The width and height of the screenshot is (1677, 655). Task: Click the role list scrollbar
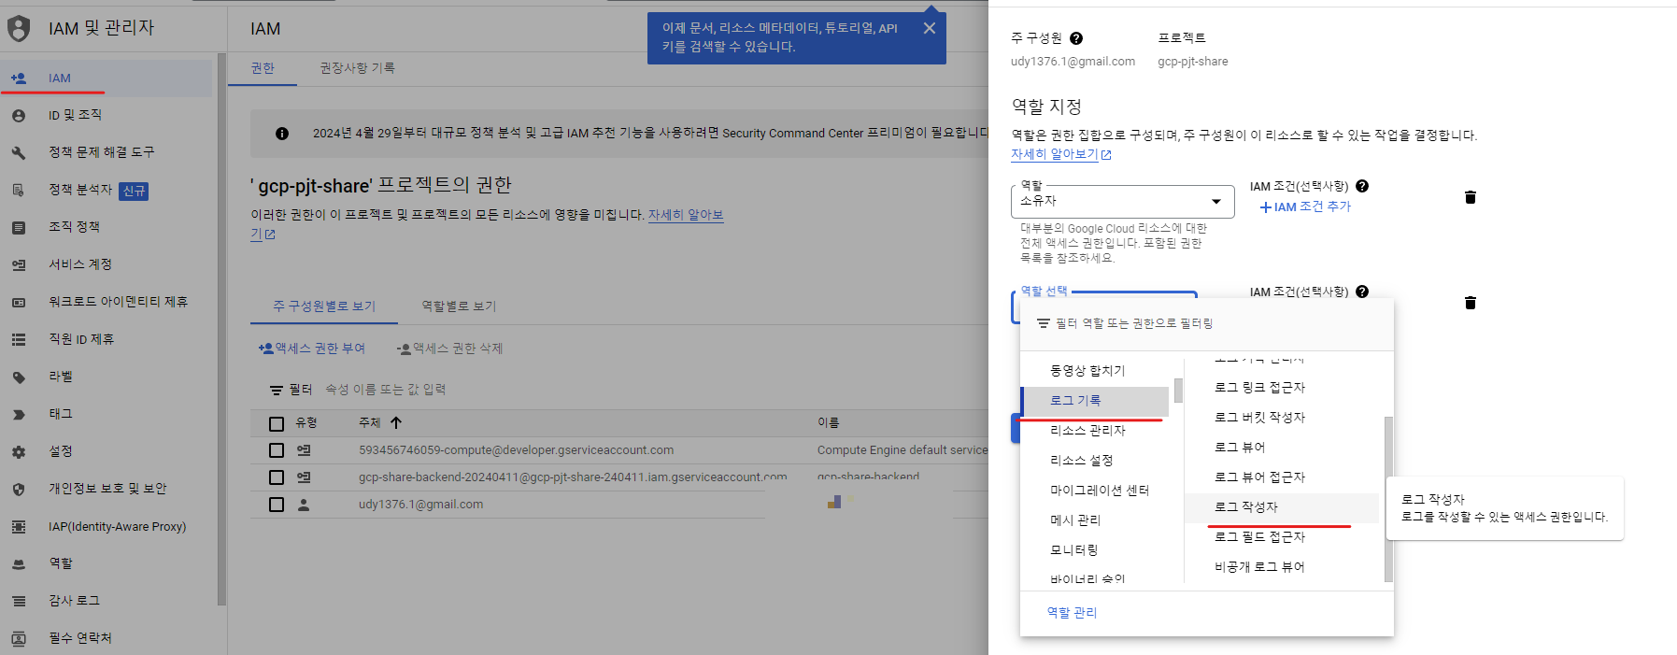tap(1388, 499)
